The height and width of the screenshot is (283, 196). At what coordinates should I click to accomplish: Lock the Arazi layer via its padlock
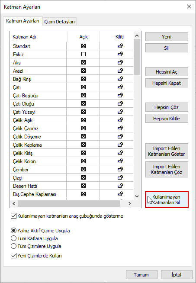120,71
